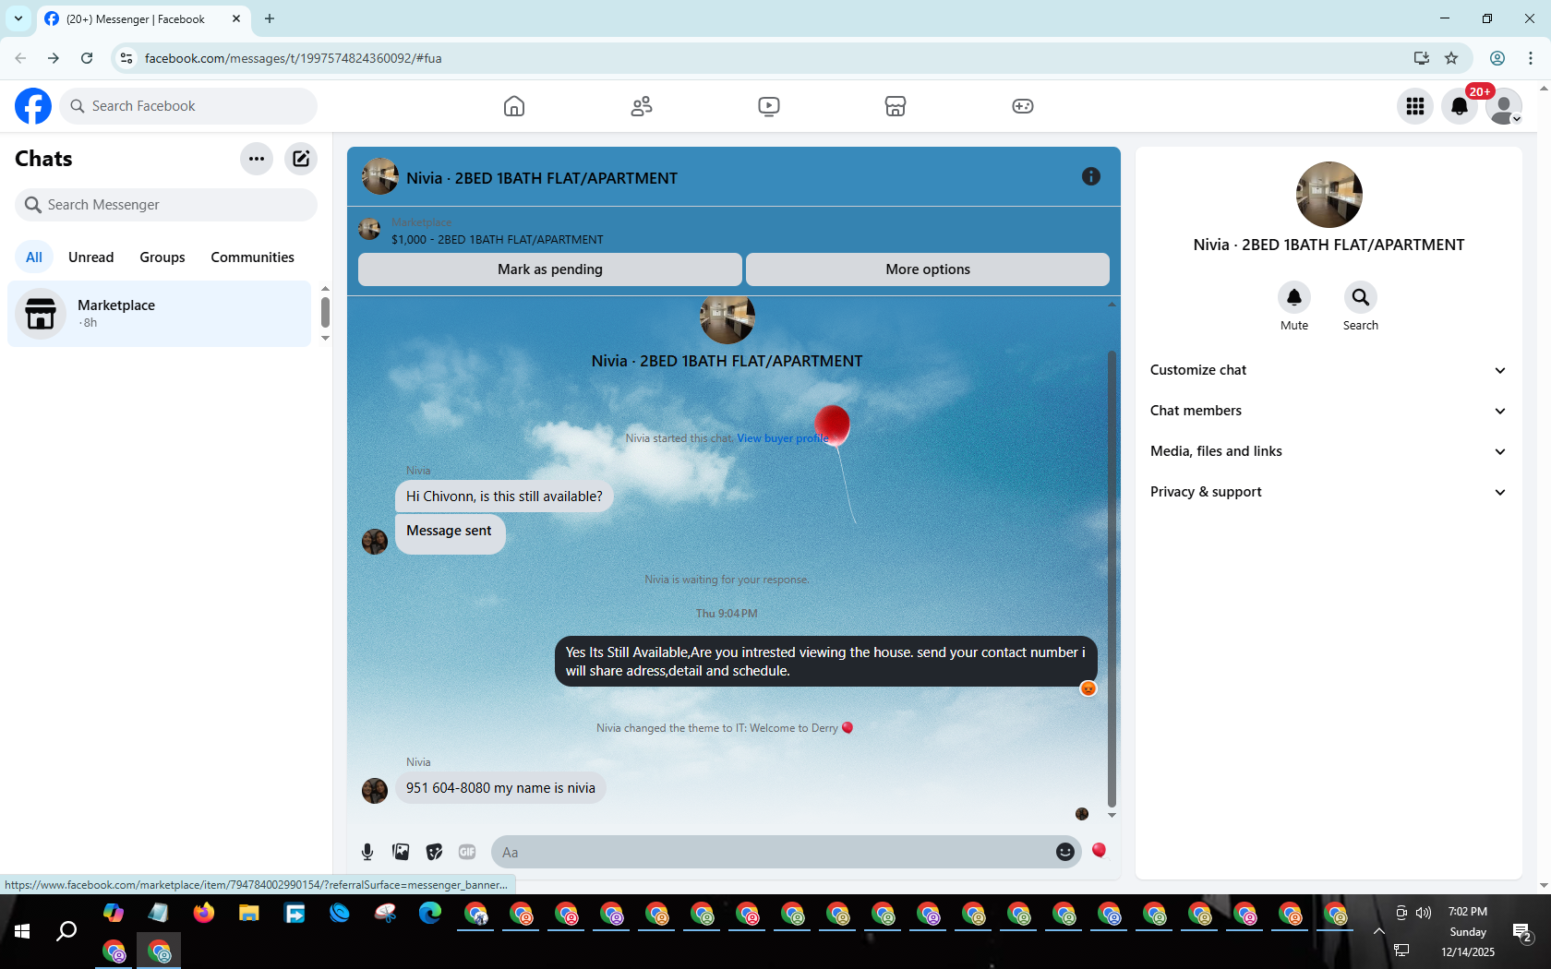Open the taskbar volume control
This screenshot has height=969, width=1551.
pos(1424,913)
